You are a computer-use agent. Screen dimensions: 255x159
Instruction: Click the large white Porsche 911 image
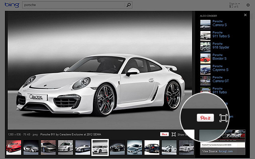point(100,70)
